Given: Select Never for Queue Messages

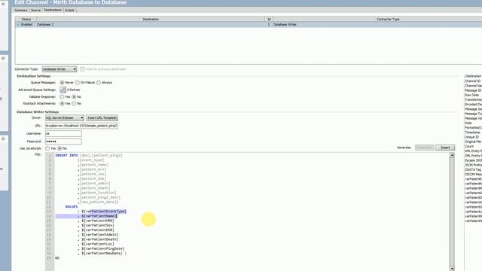Looking at the screenshot, I should coord(62,83).
